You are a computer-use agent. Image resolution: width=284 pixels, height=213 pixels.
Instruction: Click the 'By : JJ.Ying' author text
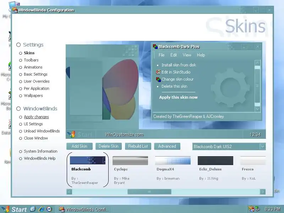[x=209, y=179]
